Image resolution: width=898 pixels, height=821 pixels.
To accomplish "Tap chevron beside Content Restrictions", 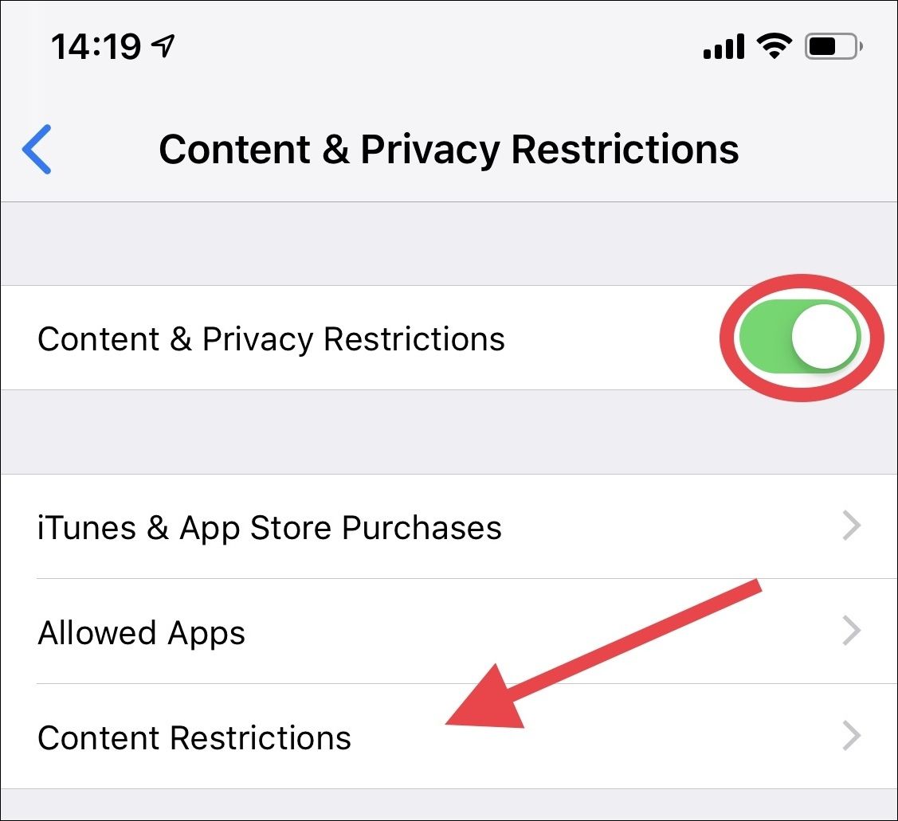I will click(x=852, y=736).
